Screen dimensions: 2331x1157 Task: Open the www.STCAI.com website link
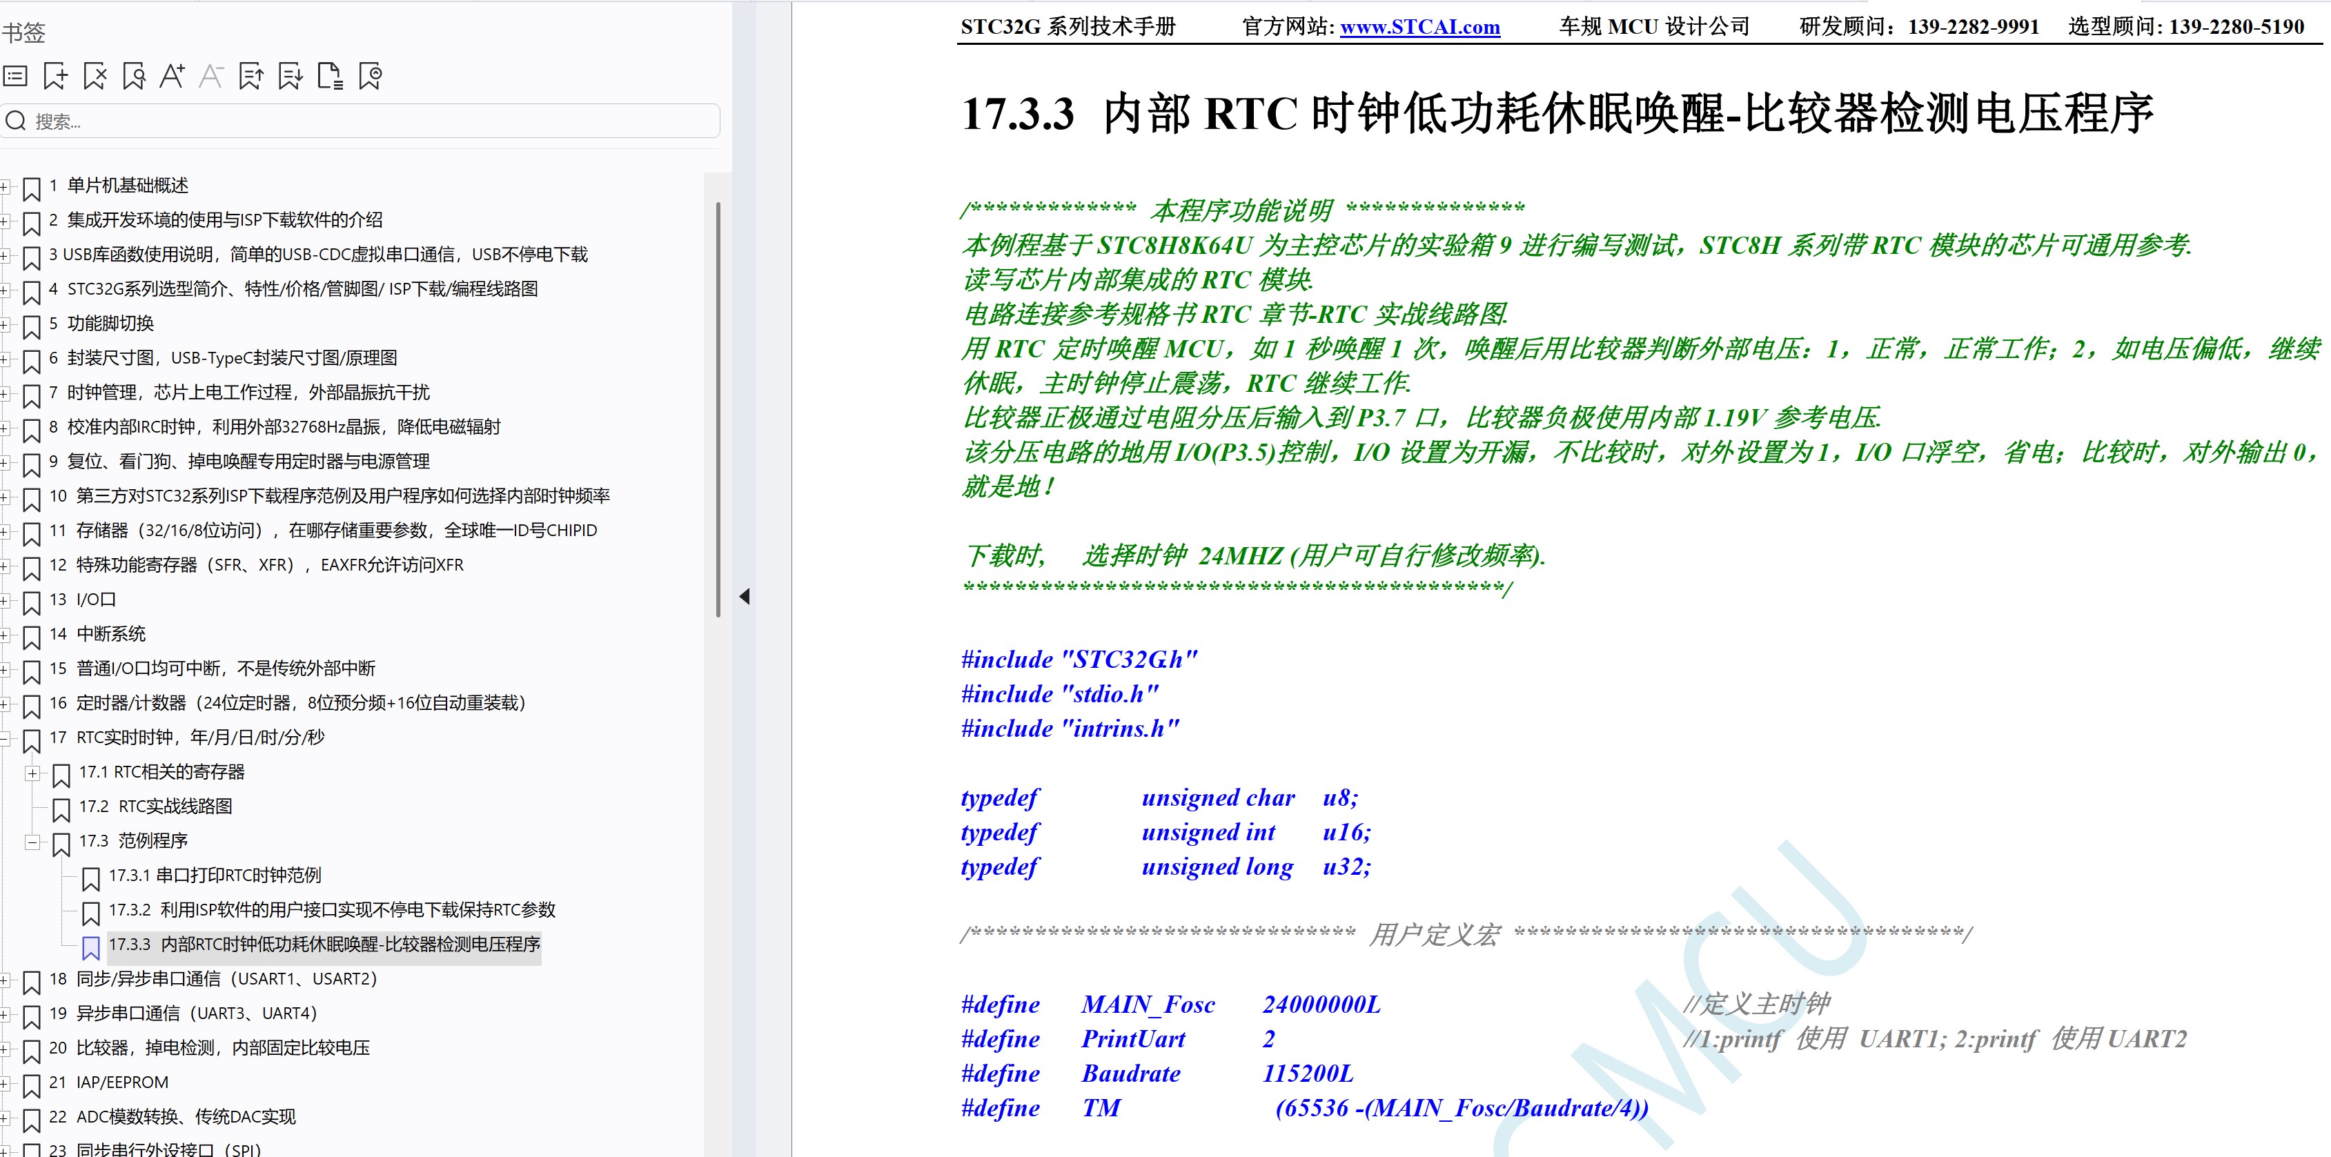1419,27
